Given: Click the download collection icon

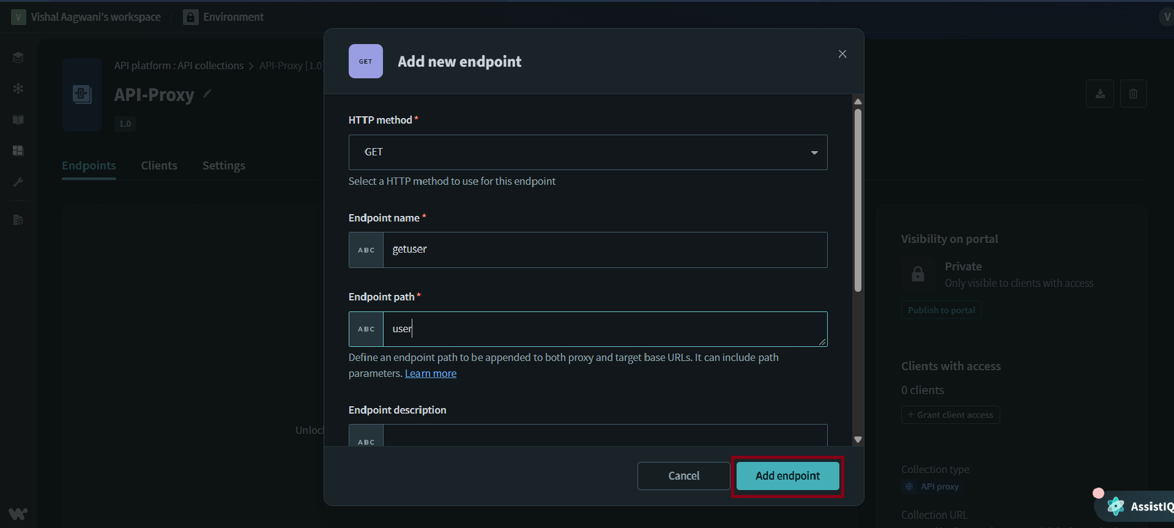Looking at the screenshot, I should click(x=1100, y=94).
